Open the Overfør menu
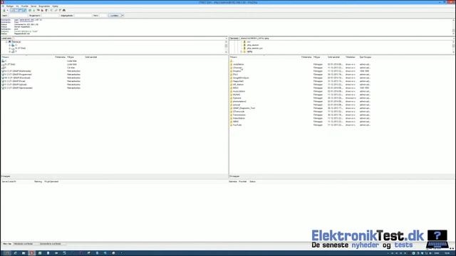 coord(25,6)
